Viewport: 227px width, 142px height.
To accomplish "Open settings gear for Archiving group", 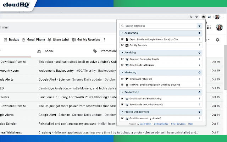I will [199, 53].
